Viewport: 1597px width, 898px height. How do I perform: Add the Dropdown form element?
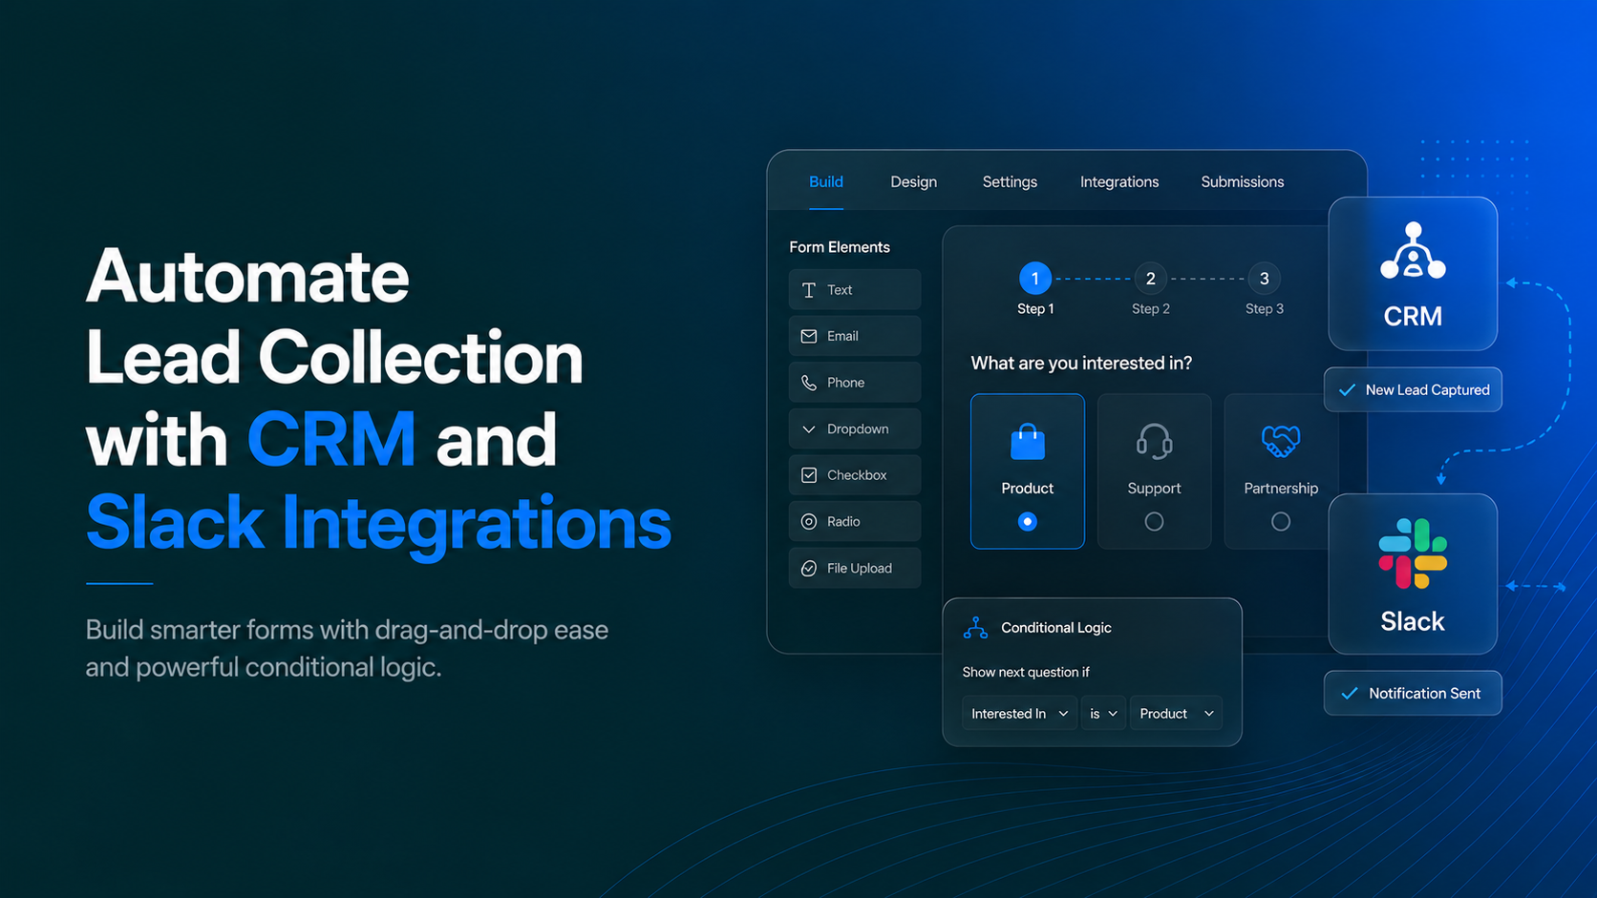(x=855, y=429)
